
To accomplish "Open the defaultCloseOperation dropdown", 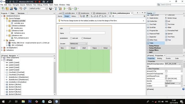I will (x=173, y=64).
